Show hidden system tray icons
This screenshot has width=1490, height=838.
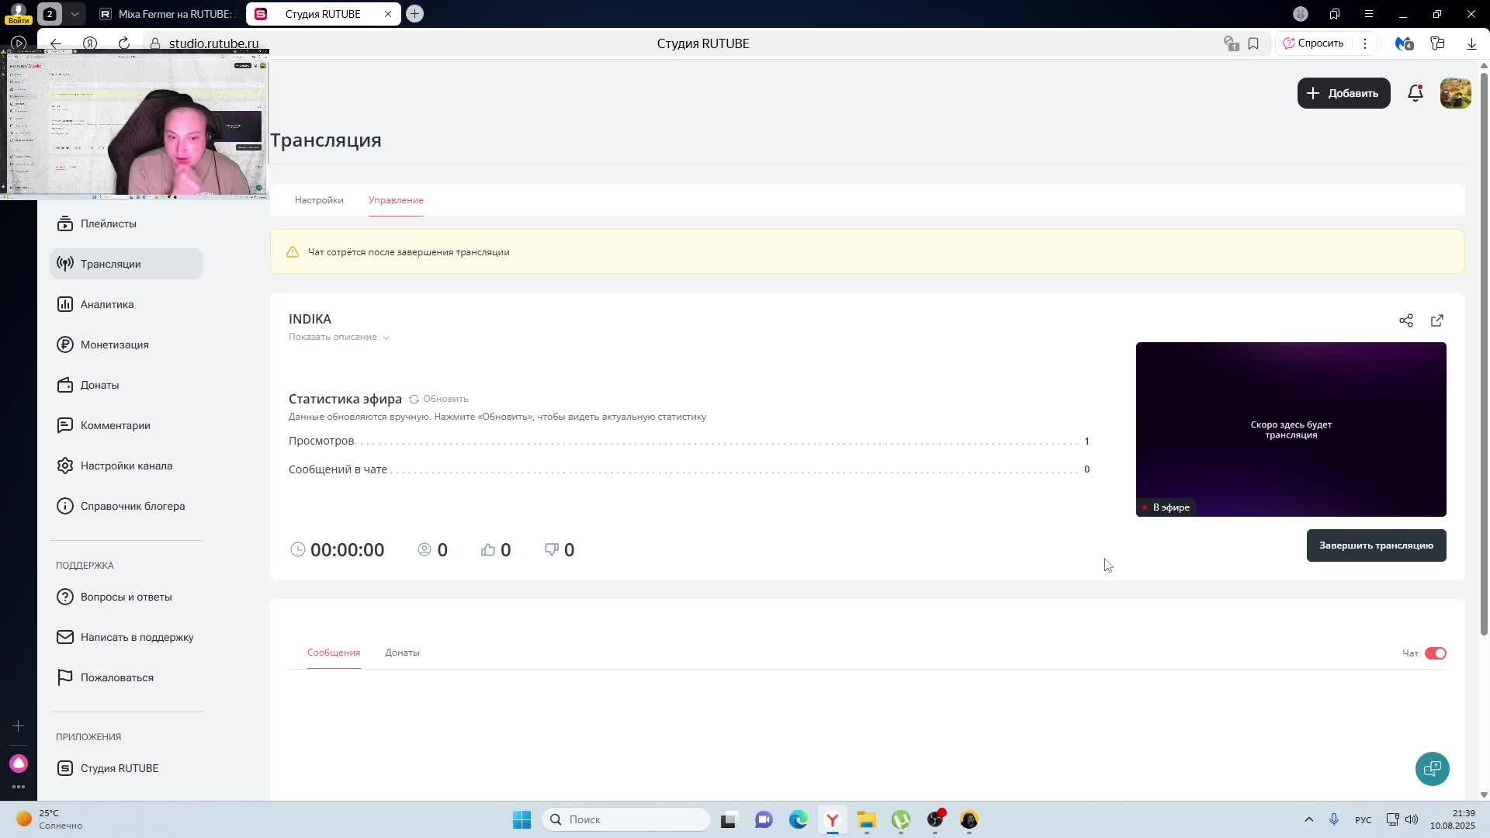point(1308,819)
